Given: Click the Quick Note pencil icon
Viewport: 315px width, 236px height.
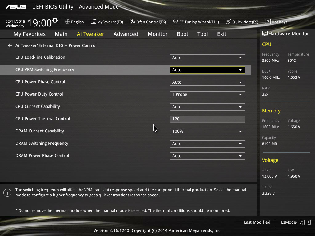Looking at the screenshot, I should pos(229,22).
